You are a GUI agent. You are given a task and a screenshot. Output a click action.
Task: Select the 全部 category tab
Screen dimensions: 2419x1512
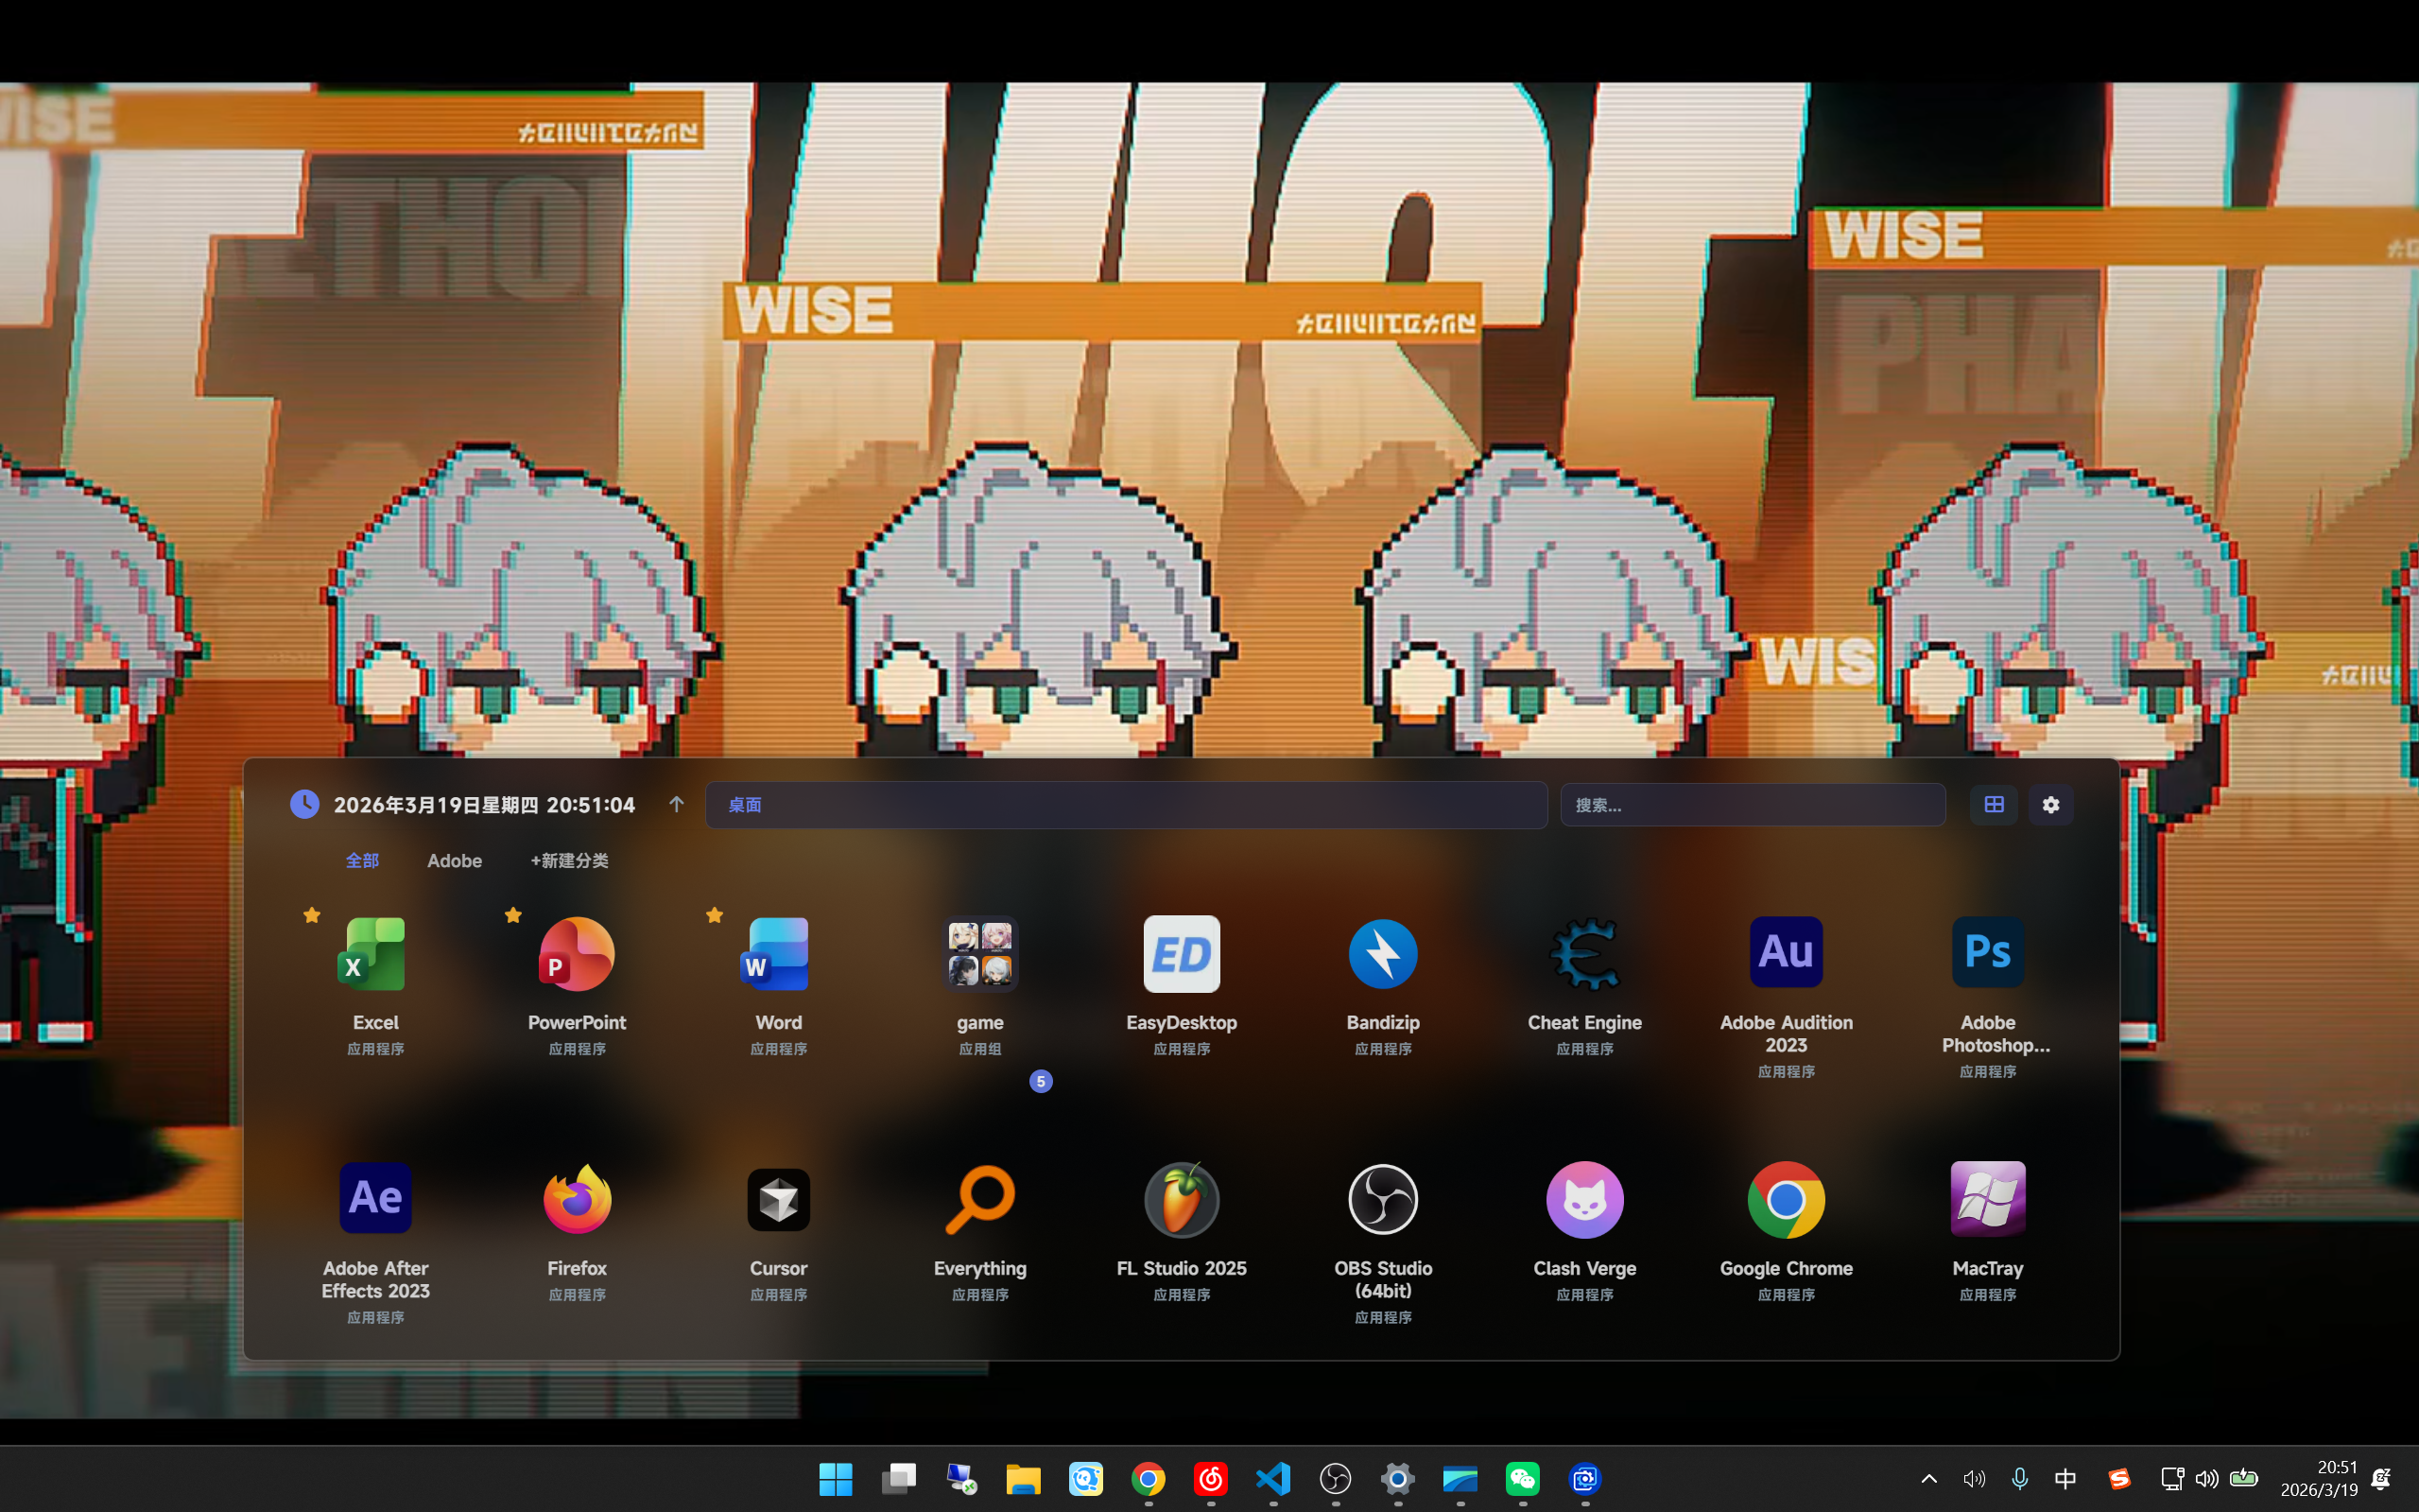click(362, 860)
